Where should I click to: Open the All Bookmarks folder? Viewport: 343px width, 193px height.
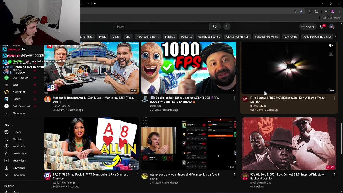coord(331,18)
